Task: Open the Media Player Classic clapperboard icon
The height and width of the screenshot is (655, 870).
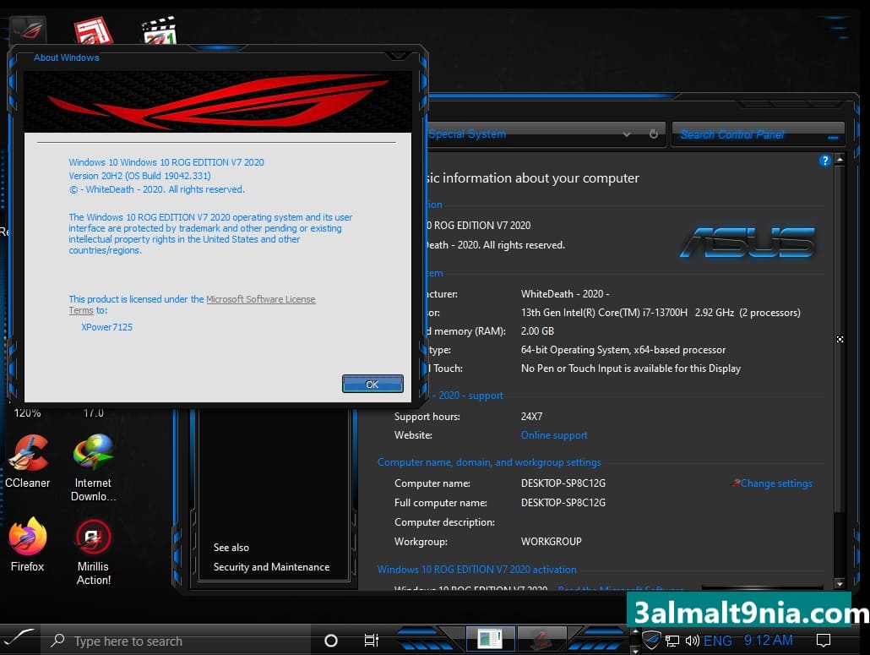Action: [x=160, y=30]
